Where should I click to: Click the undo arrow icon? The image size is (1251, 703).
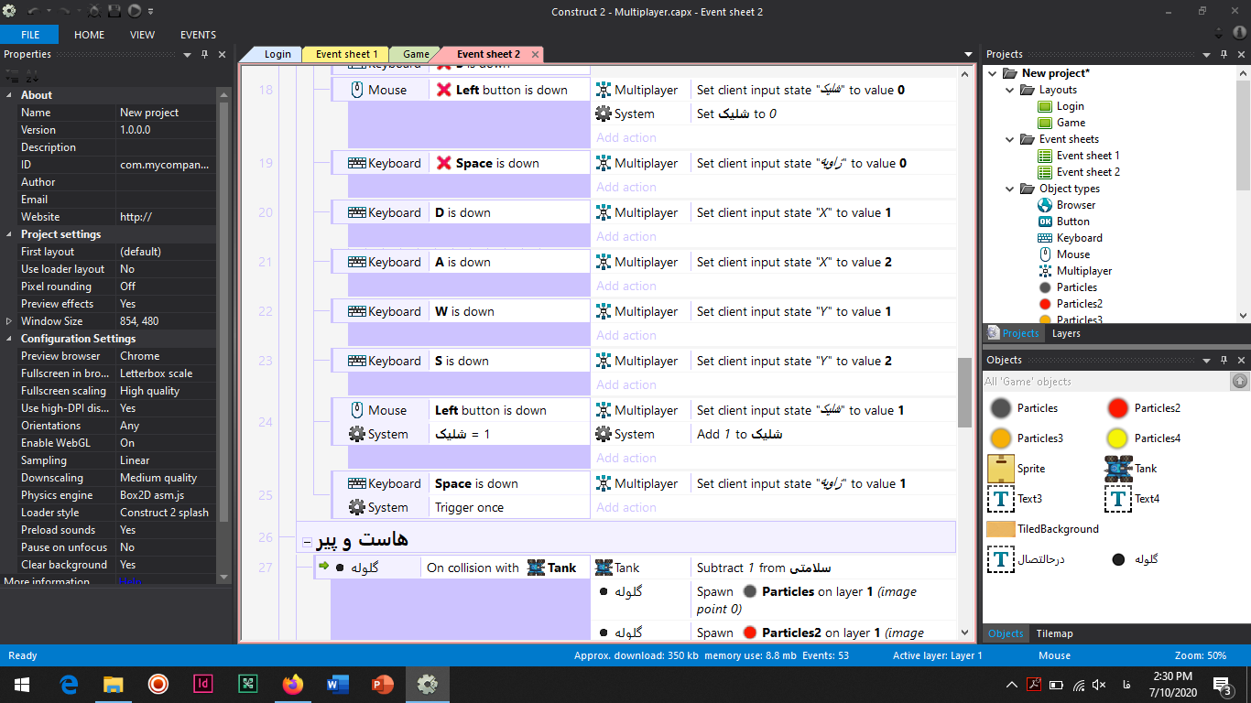coord(34,12)
